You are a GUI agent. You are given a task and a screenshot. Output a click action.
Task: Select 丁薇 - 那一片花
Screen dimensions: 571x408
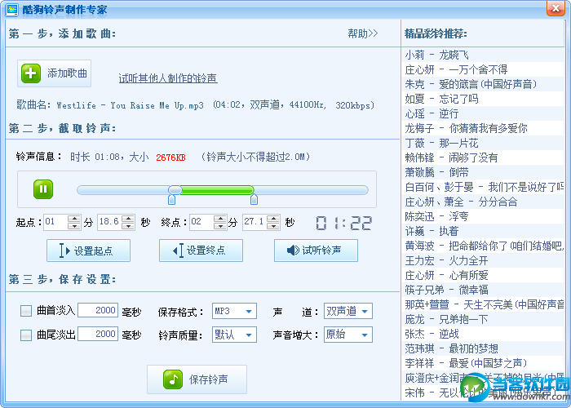[483, 143]
